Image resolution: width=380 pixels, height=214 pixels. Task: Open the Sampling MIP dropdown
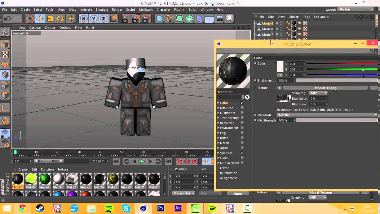318,93
